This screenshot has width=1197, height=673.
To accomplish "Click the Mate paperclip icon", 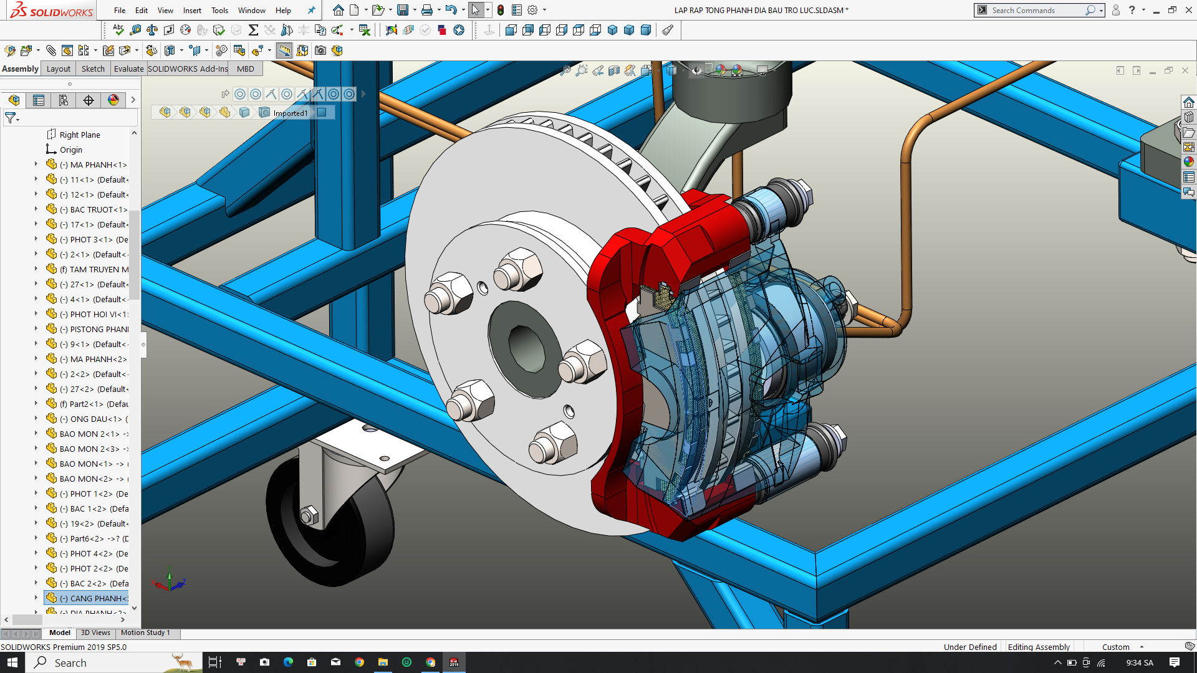I will pyautogui.click(x=50, y=50).
